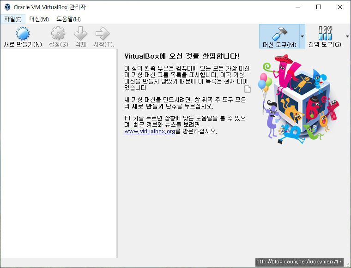Open the 파일(F) menu

point(13,19)
